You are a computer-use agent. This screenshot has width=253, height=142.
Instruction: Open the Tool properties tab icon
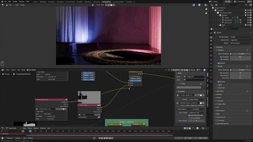(x=211, y=33)
